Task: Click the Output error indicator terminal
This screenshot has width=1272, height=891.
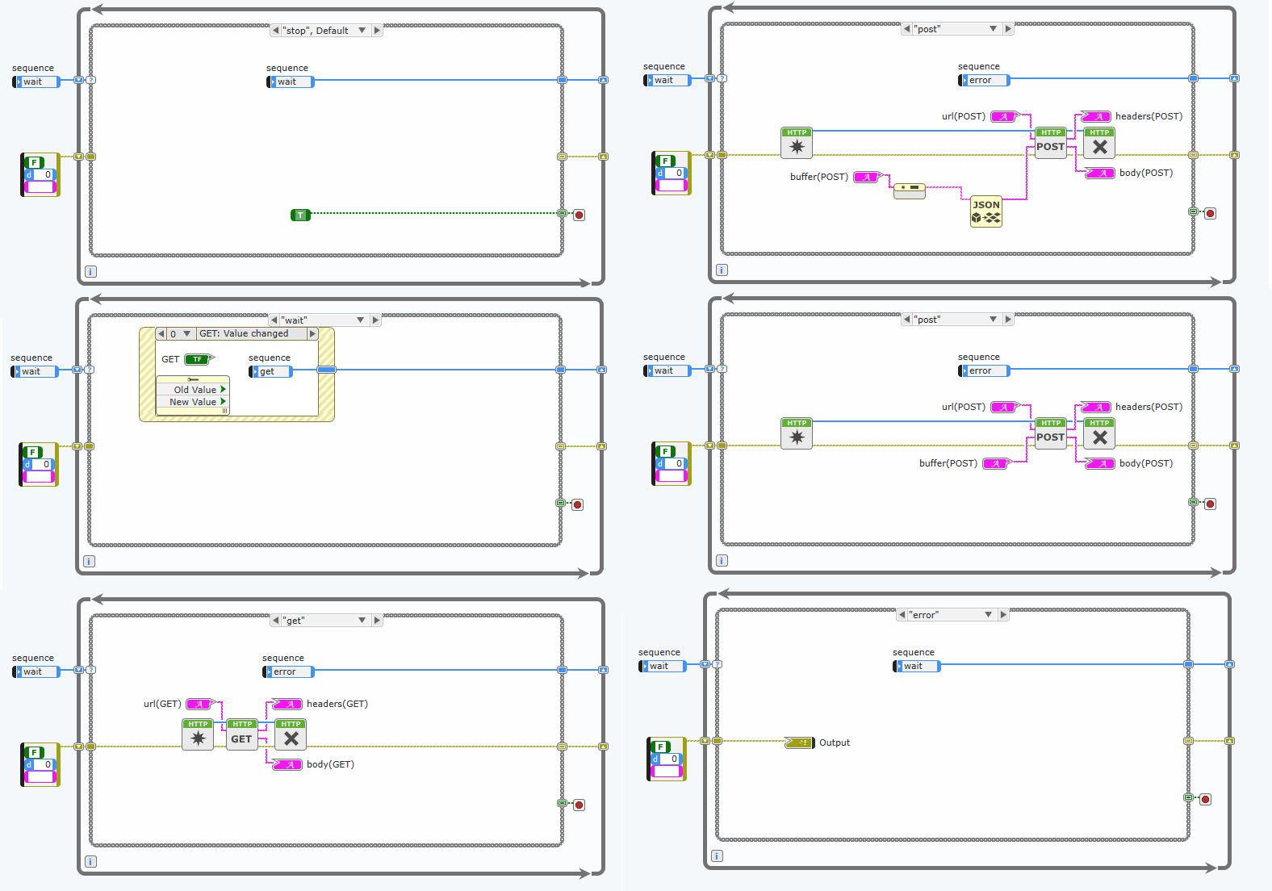Action: (799, 742)
